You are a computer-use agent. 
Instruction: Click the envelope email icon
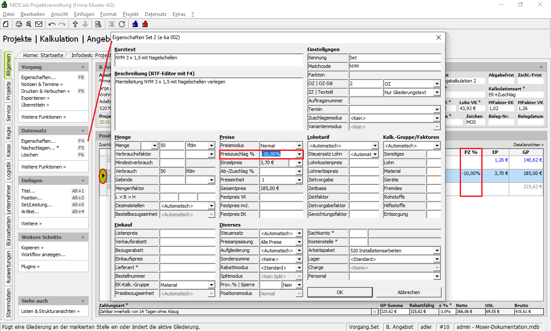click(39, 24)
